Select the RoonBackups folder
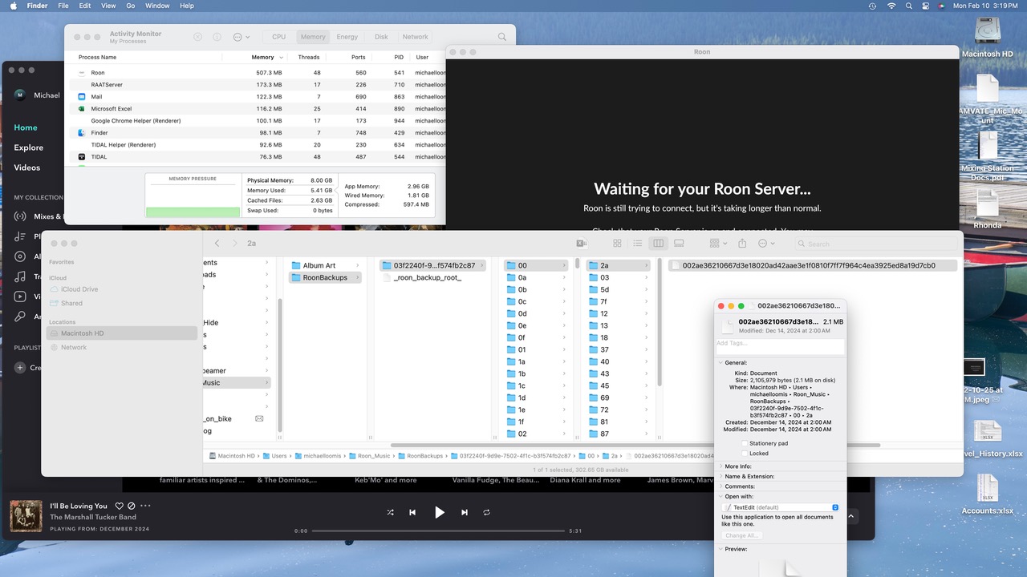This screenshot has height=577, width=1027. [x=324, y=277]
